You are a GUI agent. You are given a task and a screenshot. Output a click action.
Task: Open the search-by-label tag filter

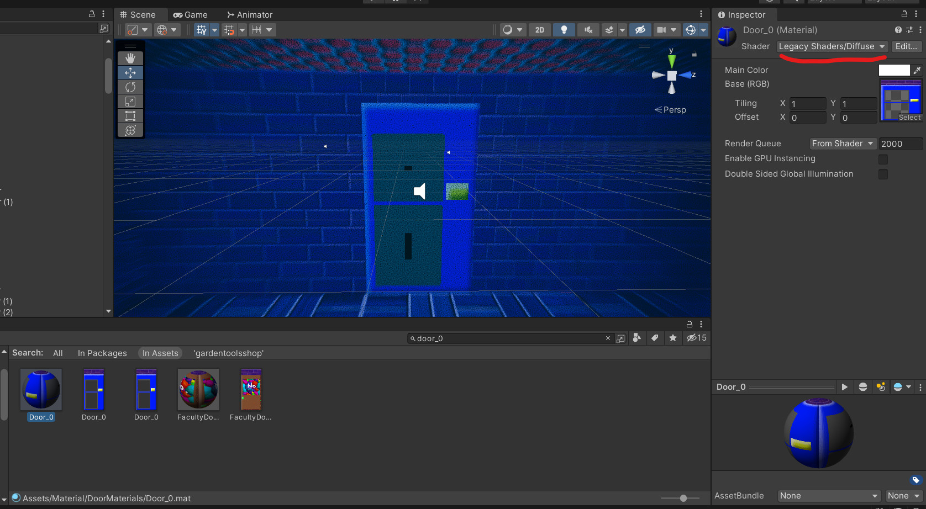(655, 338)
